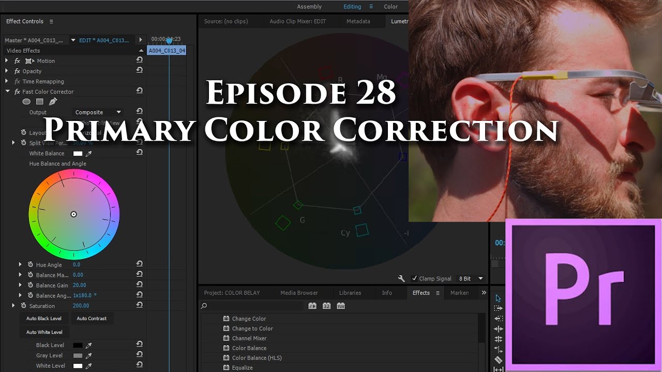Pick White Balance color with eyedropper
Viewport: 662px width, 372px height.
click(88, 153)
